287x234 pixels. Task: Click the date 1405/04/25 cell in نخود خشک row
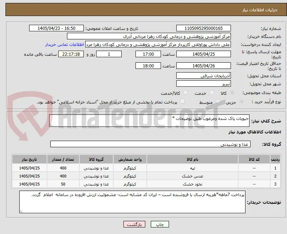coord(30,184)
